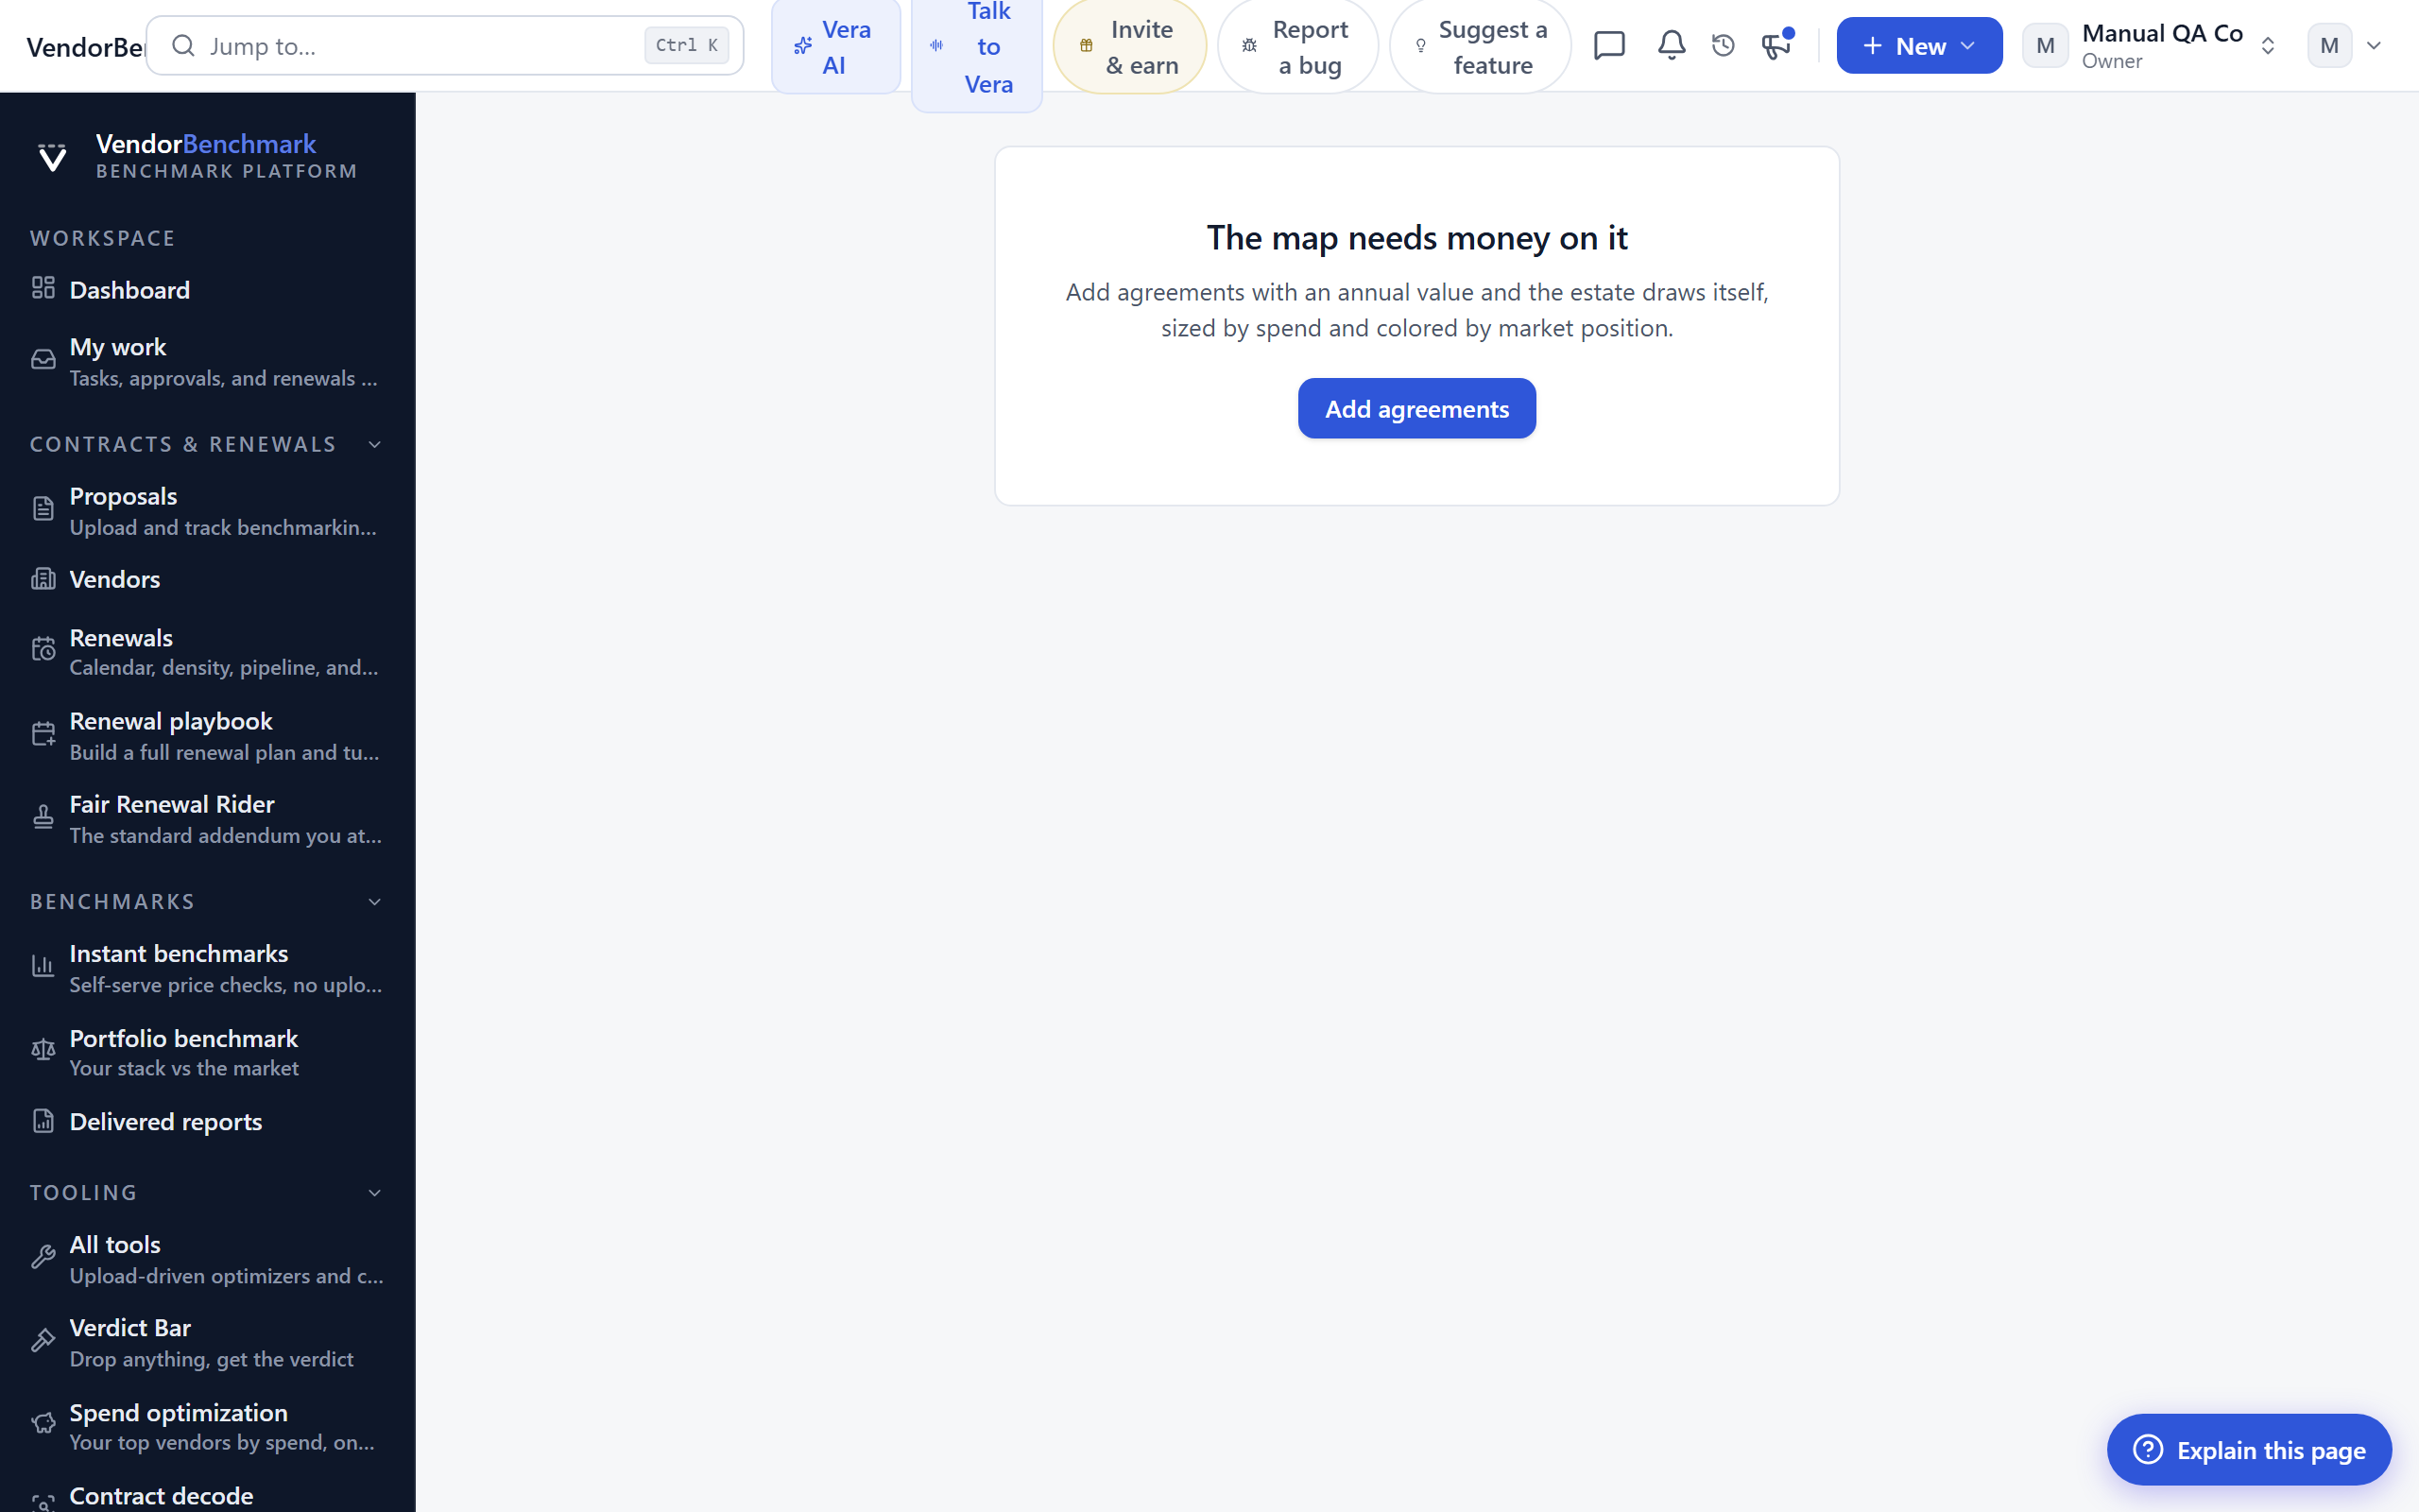Navigate to Vendors

(x=208, y=579)
